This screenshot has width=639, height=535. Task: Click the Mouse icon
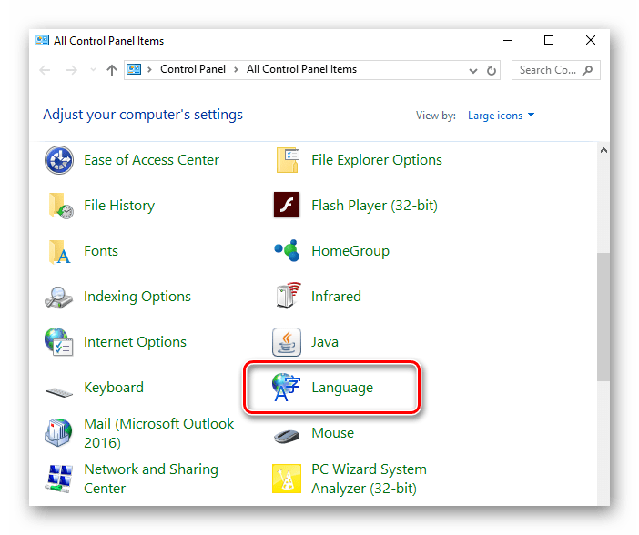coord(287,434)
